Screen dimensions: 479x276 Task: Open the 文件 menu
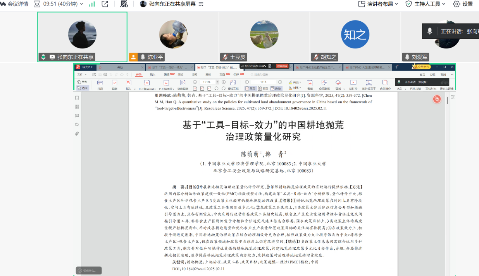[x=82, y=74]
